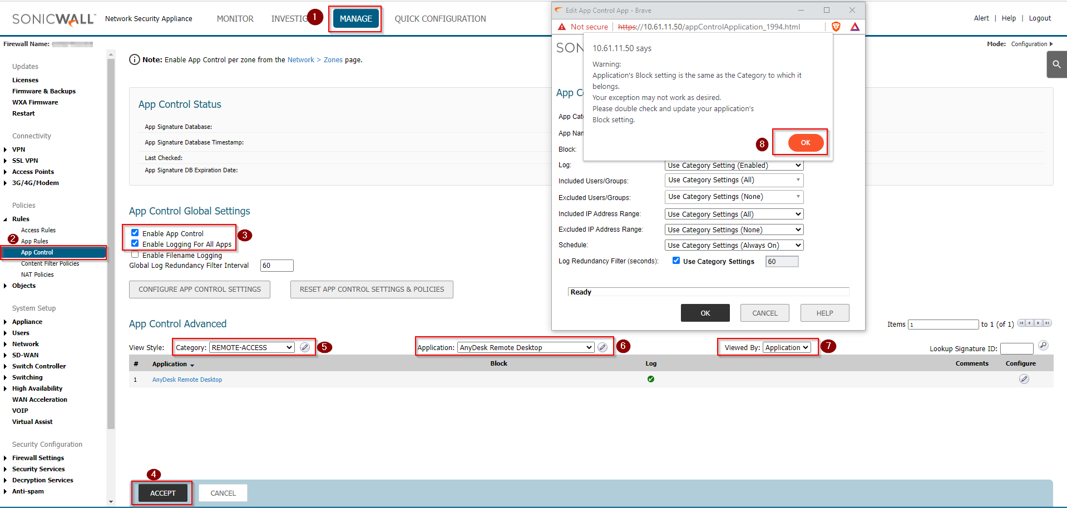Click OK in the warning alert

coord(805,143)
